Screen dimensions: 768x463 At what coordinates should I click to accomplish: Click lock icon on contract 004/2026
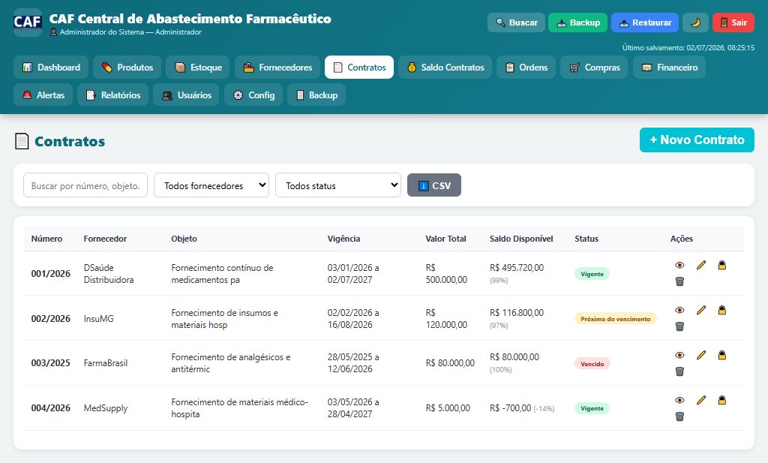(x=722, y=400)
